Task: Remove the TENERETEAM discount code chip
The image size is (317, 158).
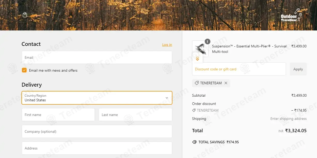Action: pos(226,83)
